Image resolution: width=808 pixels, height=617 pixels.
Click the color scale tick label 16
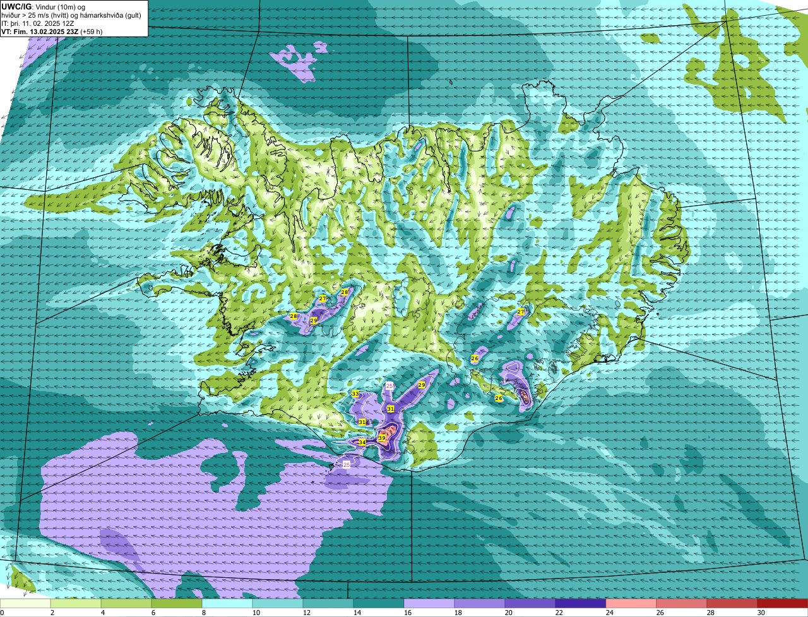click(x=408, y=613)
